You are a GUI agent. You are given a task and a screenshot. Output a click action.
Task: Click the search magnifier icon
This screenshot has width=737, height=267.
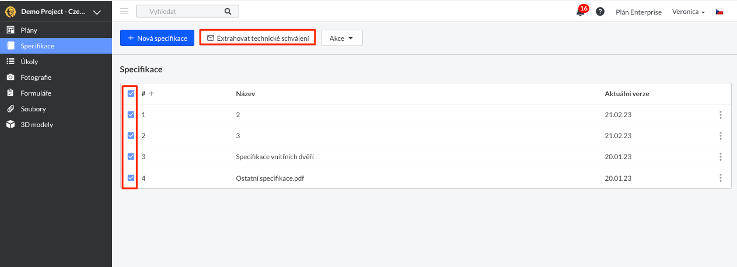pyautogui.click(x=228, y=11)
